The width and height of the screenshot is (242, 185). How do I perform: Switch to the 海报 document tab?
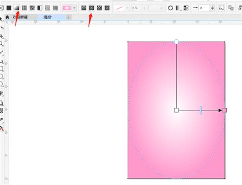coord(52,17)
